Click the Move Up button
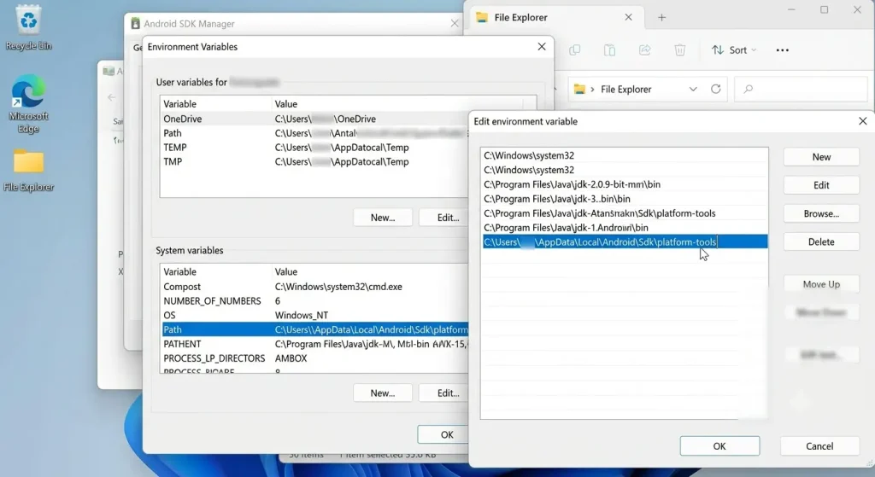The height and width of the screenshot is (477, 875). coord(821,284)
